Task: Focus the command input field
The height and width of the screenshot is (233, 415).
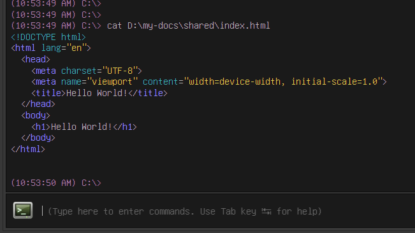Action: (228, 211)
